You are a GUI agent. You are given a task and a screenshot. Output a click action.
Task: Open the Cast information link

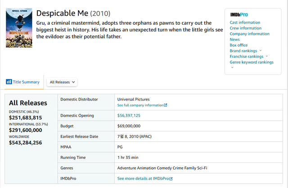245,22
